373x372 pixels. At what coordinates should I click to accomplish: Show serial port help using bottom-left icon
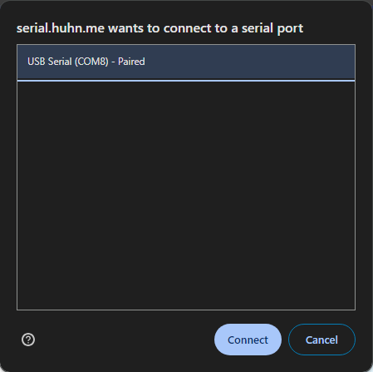click(x=28, y=340)
